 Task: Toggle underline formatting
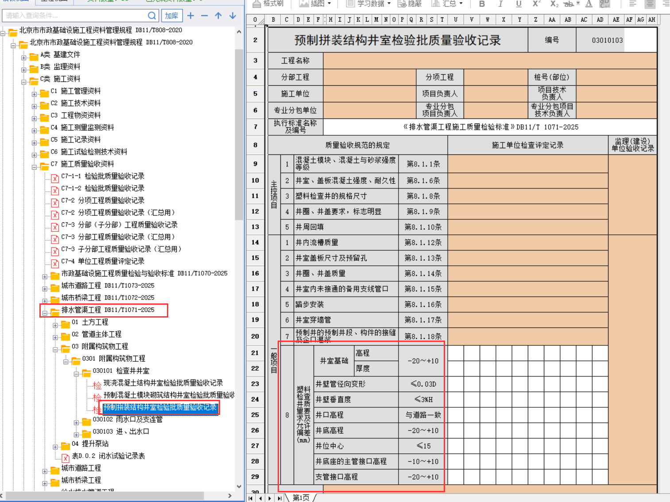519,4
